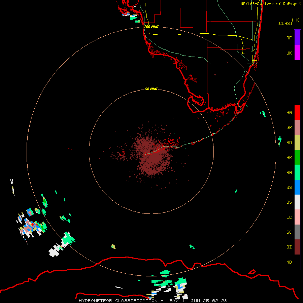
Task: Click the RF purple legend swatch
Action: tap(297, 38)
